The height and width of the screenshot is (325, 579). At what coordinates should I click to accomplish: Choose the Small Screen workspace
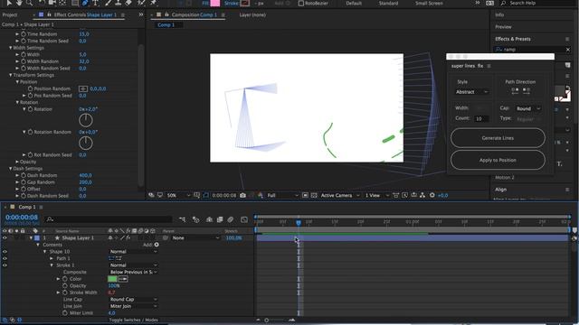tap(429, 4)
